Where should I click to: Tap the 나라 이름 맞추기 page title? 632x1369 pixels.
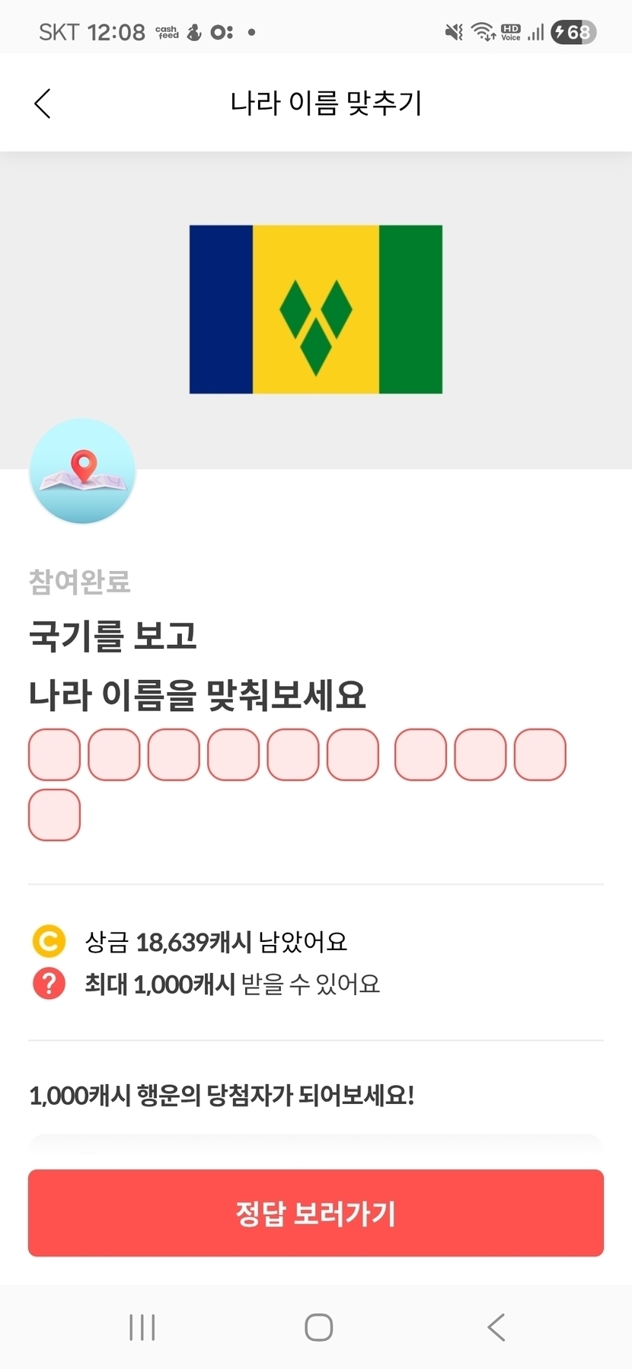click(326, 104)
